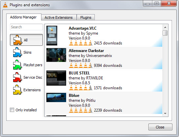Open the Plugins tab
Viewport: 179px width, 137px height.
click(x=86, y=17)
